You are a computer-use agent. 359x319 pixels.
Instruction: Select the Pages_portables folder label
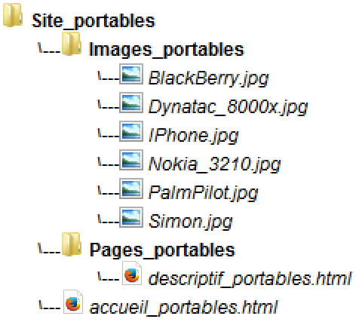162,250
